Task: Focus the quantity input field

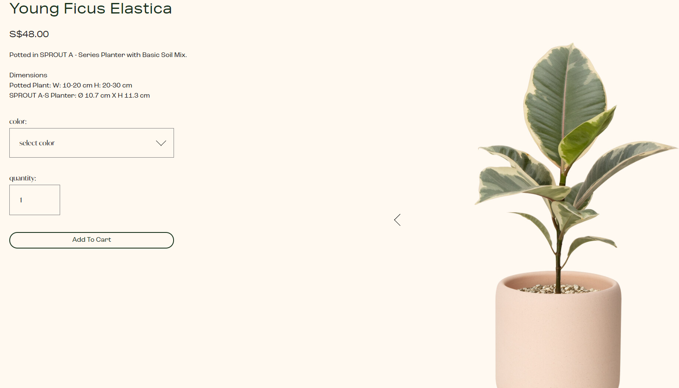Action: [x=35, y=200]
